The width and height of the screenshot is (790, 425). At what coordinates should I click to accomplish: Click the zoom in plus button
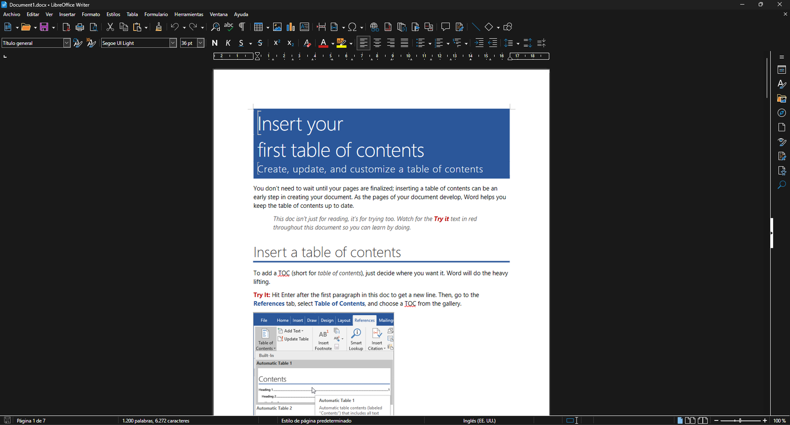point(765,421)
